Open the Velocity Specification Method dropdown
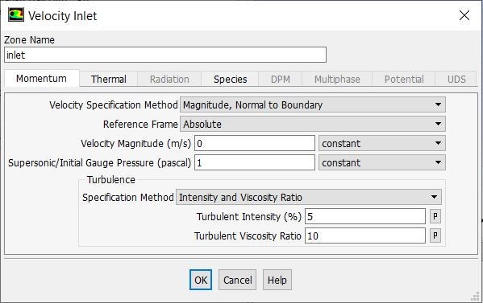 (x=313, y=105)
